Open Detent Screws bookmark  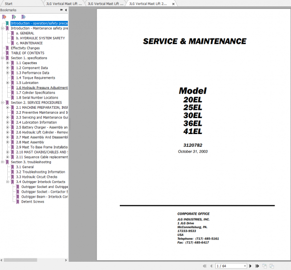(x=32, y=202)
